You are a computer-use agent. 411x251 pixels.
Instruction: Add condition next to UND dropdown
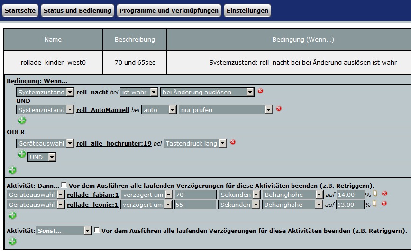[x=22, y=154]
